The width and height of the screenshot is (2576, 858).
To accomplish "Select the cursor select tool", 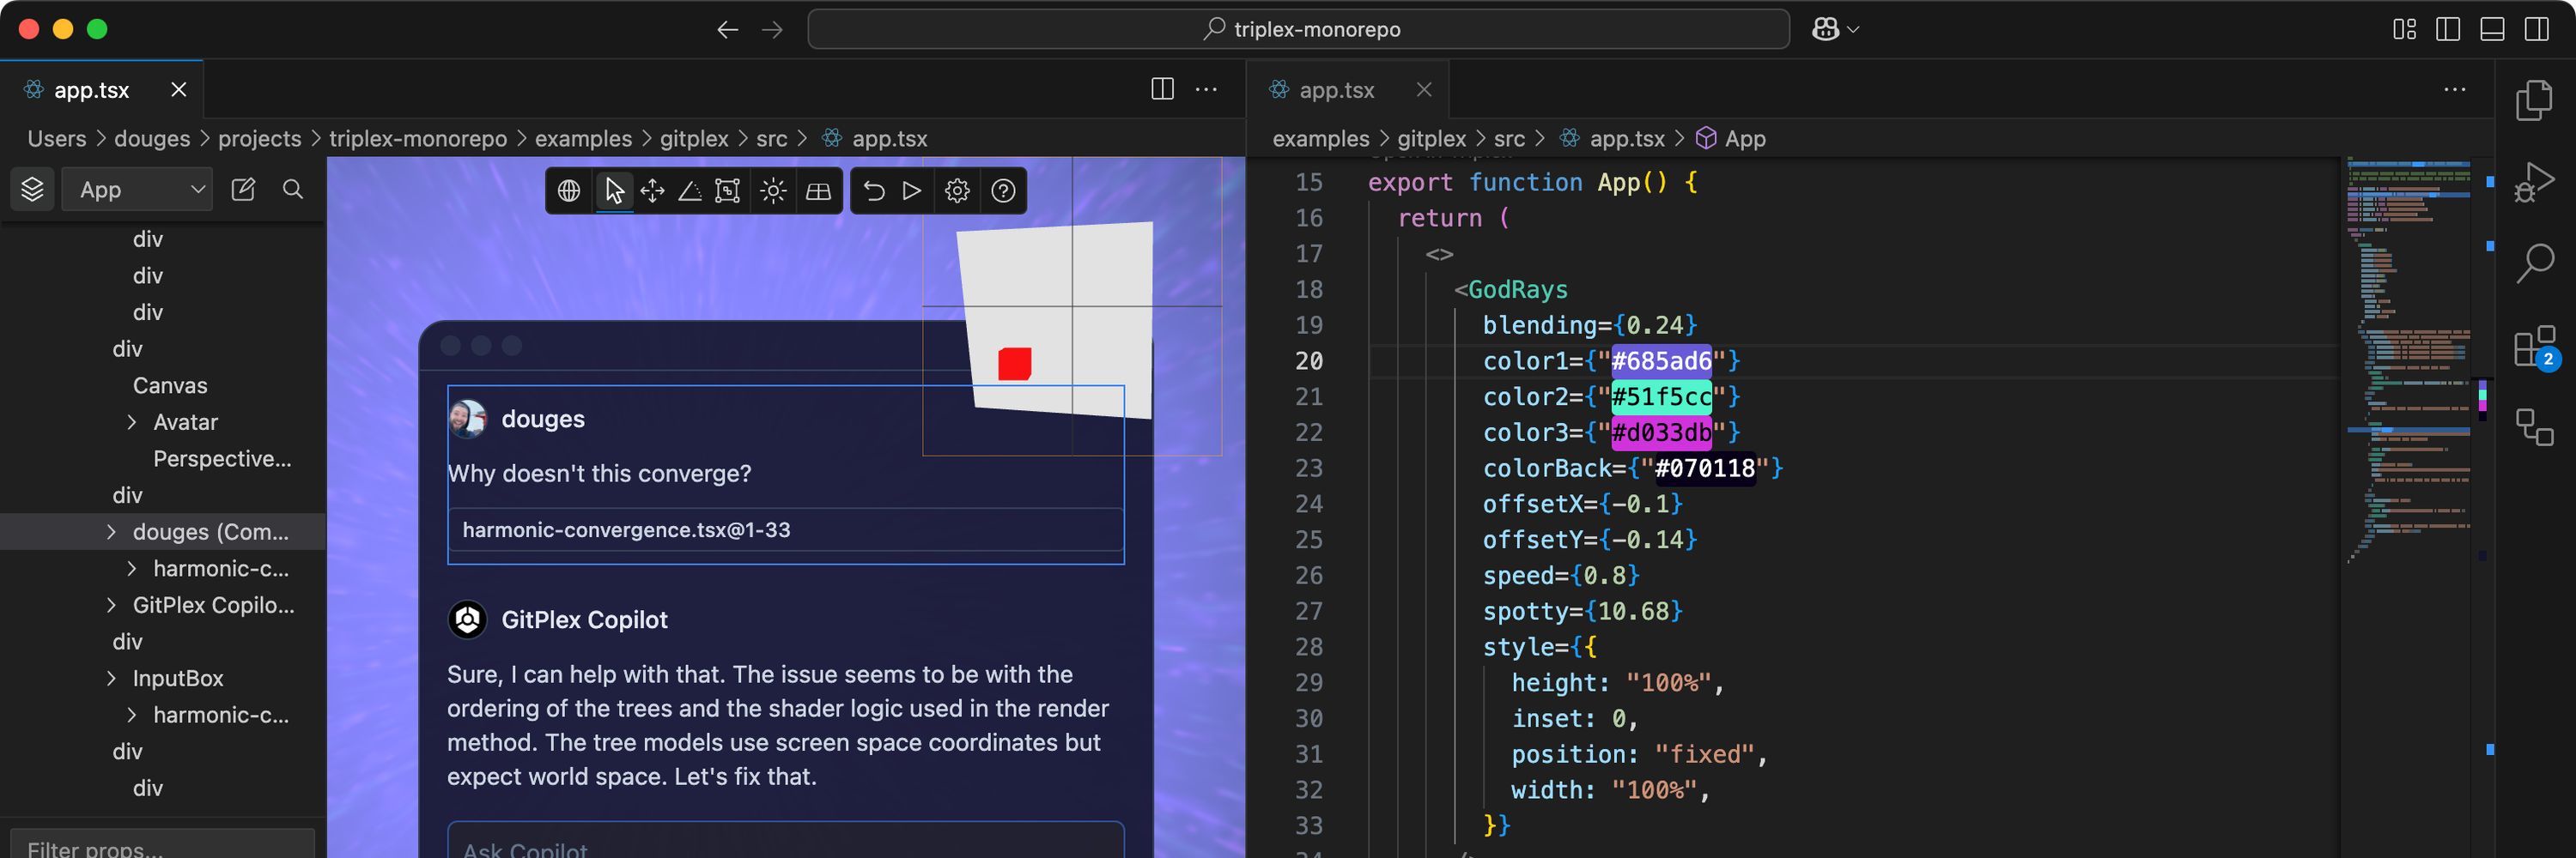I will 614,190.
